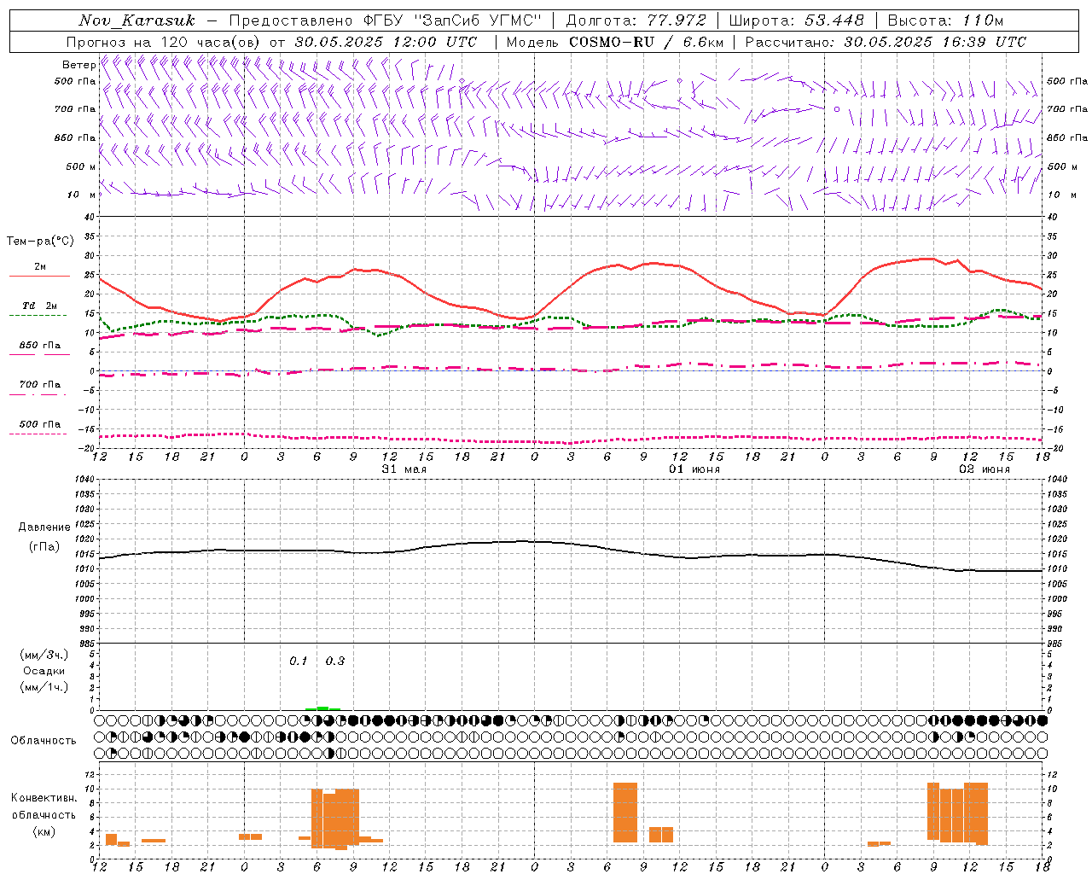Image resolution: width=1092 pixels, height=874 pixels.
Task: Click the 31 мая date label
Action: pyautogui.click(x=404, y=469)
